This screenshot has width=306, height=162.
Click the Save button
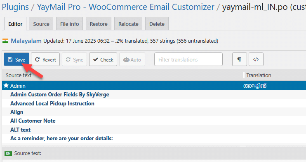pyautogui.click(x=16, y=59)
